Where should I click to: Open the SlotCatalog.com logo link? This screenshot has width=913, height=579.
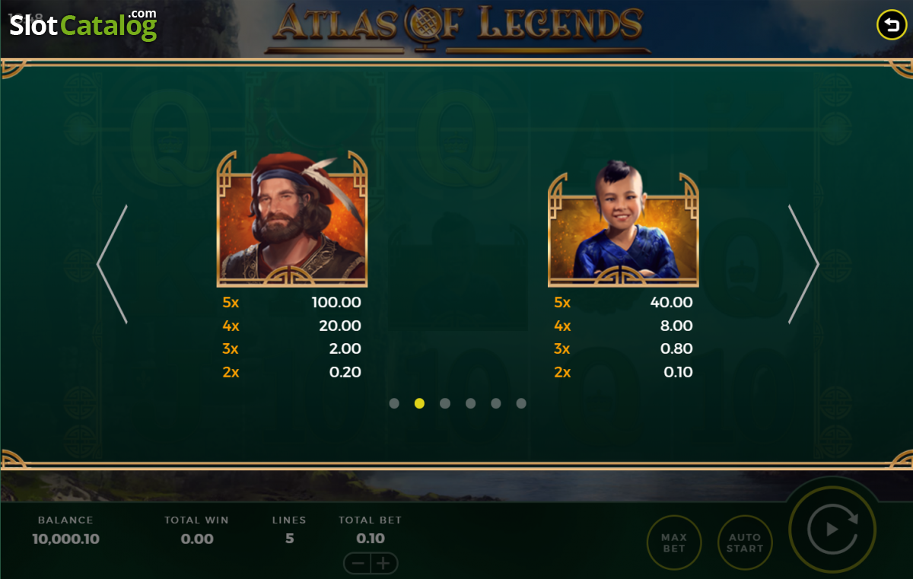click(83, 24)
